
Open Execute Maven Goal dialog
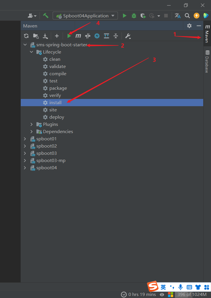click(x=78, y=36)
